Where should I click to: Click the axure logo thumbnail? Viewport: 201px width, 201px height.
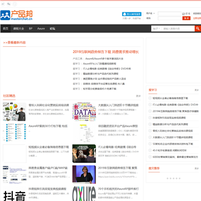(84, 194)
